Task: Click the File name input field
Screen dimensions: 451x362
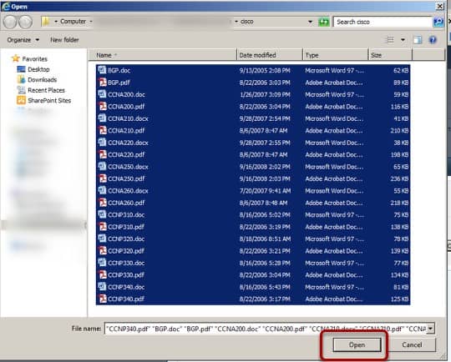Action: pyautogui.click(x=266, y=329)
